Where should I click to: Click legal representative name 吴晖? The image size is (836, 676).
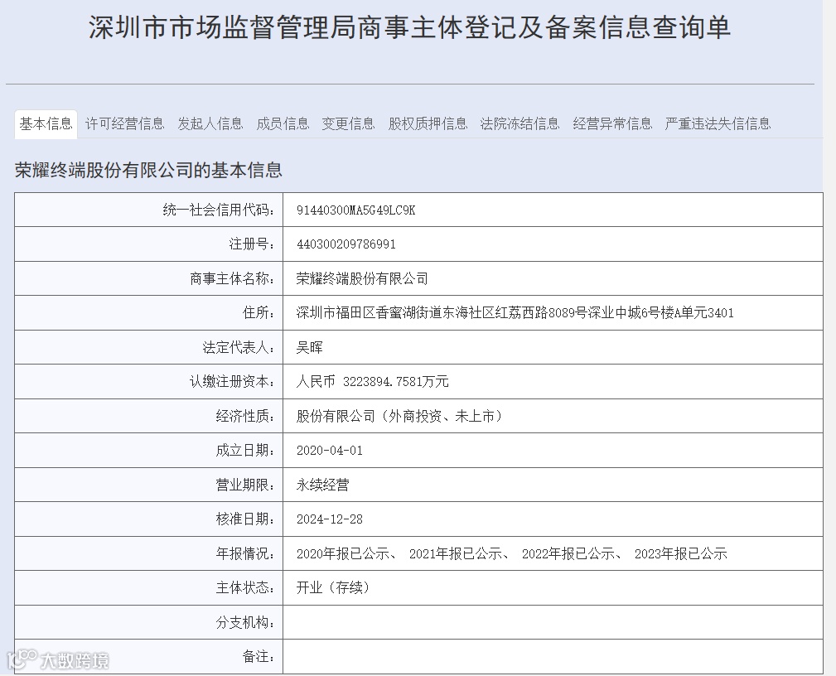310,348
